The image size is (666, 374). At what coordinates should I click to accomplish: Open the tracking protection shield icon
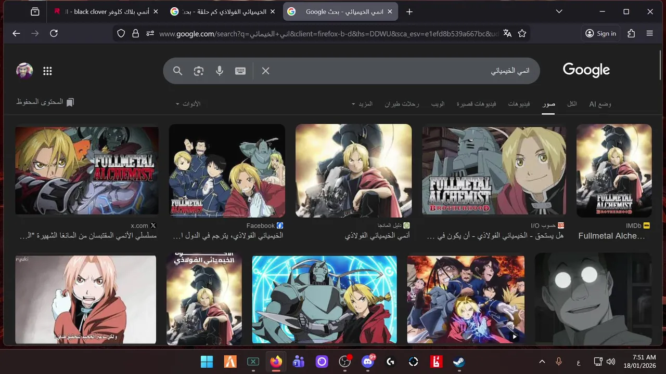click(121, 33)
